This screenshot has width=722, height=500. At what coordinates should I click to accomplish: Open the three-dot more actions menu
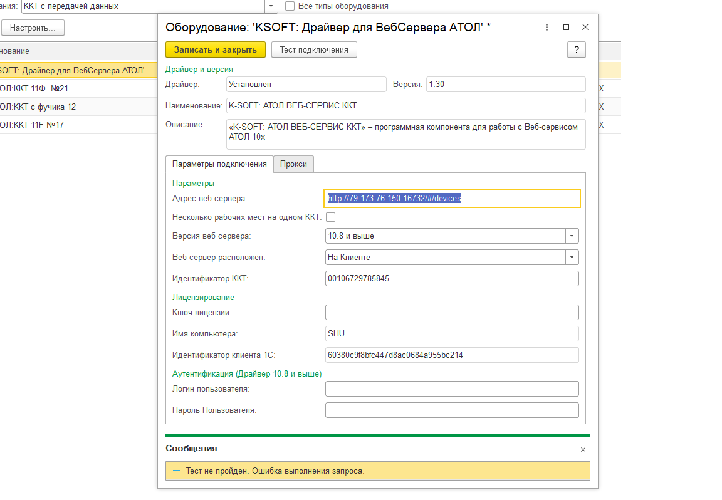[547, 27]
